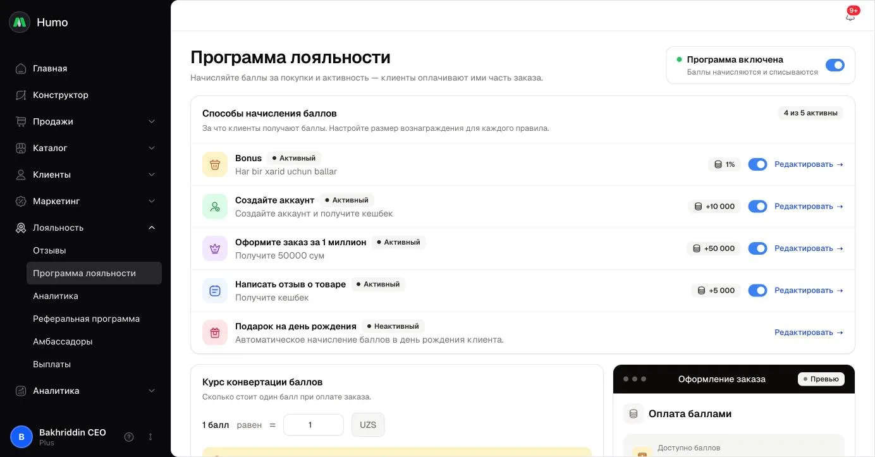
Task: Select Программа лояльности menu item
Action: click(x=94, y=273)
